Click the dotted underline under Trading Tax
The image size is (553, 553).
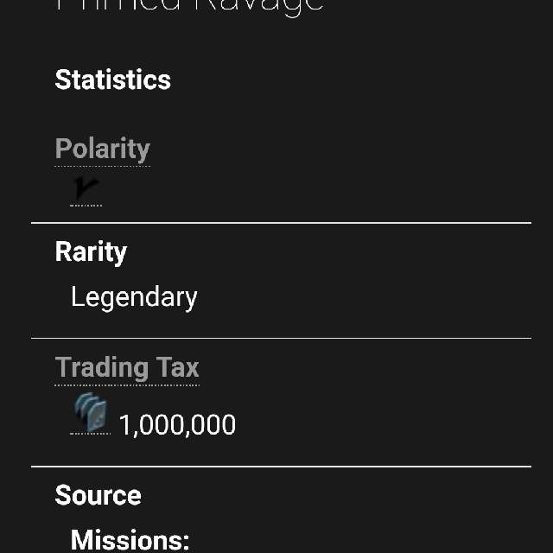(127, 385)
